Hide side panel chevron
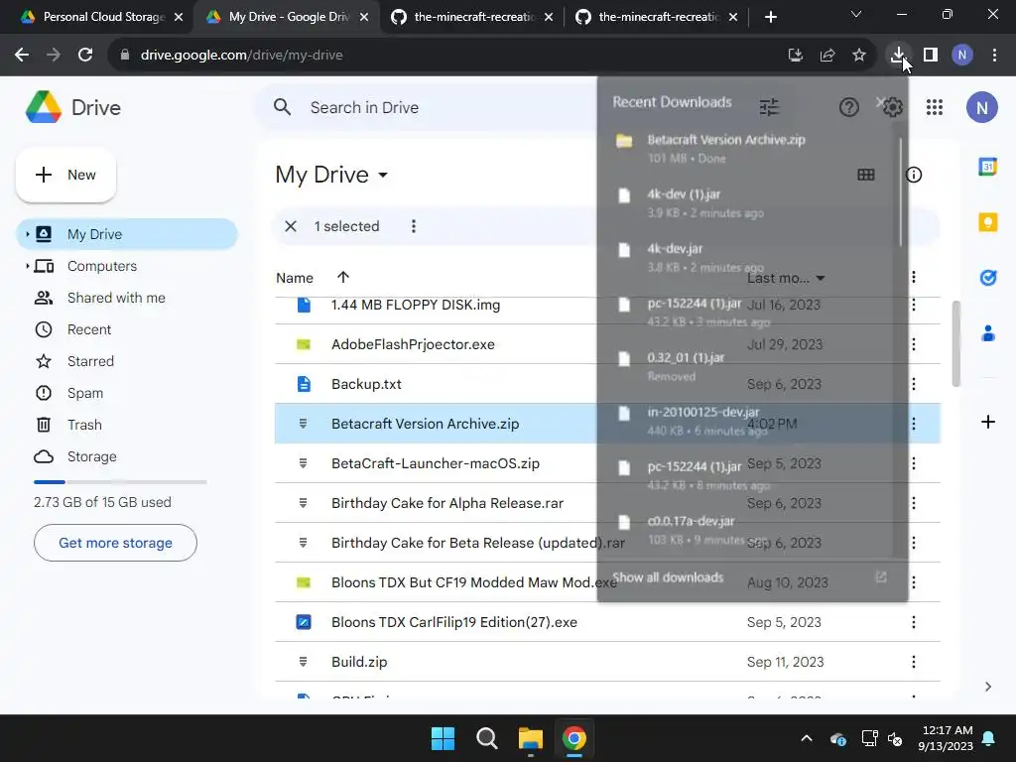Screen dimensions: 1016x762 point(987,687)
